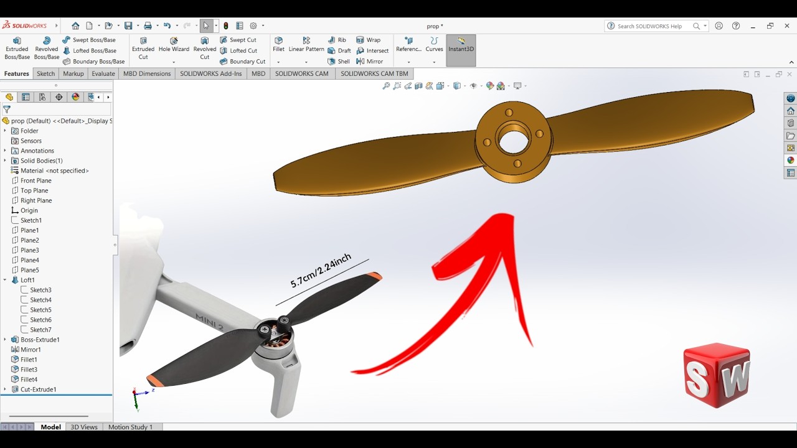The height and width of the screenshot is (448, 797).
Task: Select the Boundary Cut tool
Action: coord(242,62)
